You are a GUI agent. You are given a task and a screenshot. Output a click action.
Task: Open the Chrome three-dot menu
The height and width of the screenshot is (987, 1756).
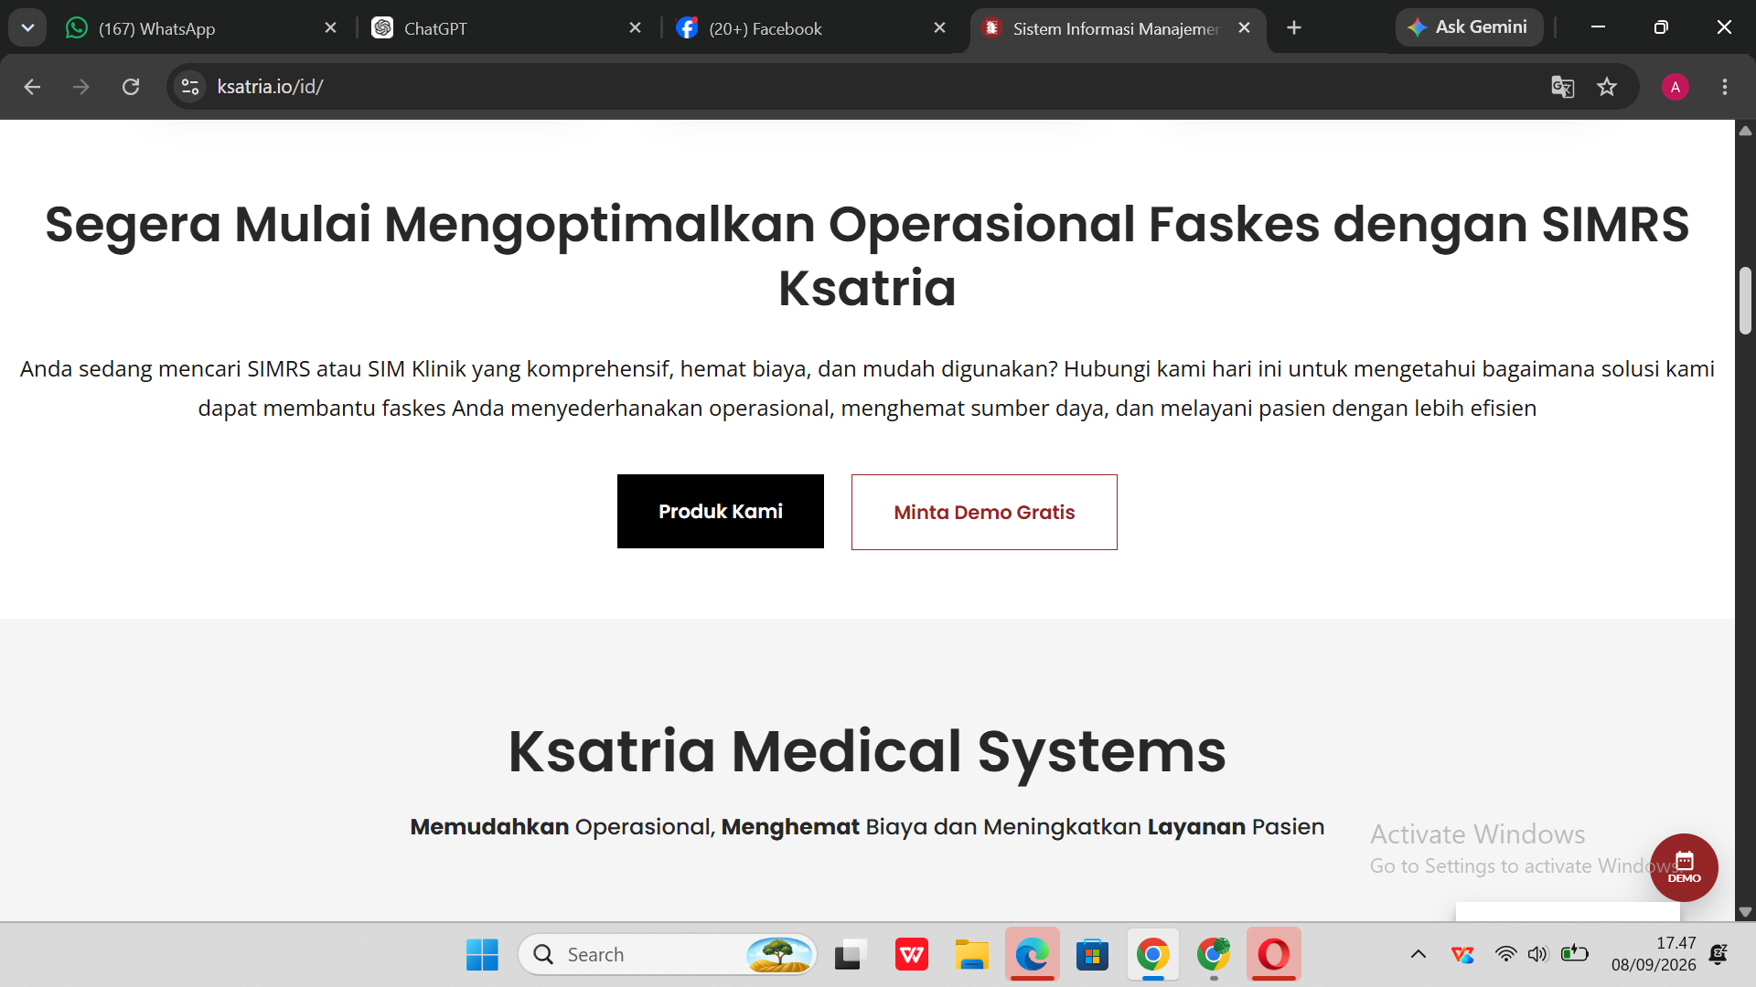tap(1725, 87)
